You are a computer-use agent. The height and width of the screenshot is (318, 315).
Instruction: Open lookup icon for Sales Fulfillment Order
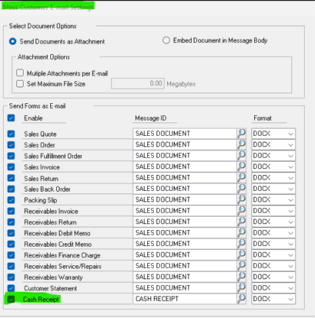point(241,155)
